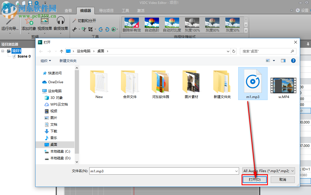Image resolution: width=311 pixels, height=195 pixels.
Task: Select the w.MP4 file thumbnail
Action: pyautogui.click(x=283, y=85)
